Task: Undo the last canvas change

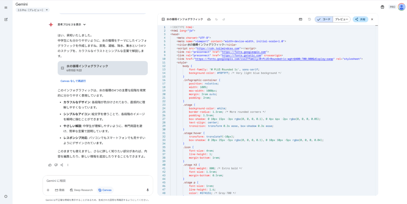Action: point(216,19)
